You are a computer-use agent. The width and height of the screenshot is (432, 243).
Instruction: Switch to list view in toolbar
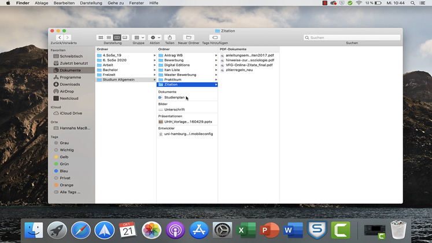(109, 38)
